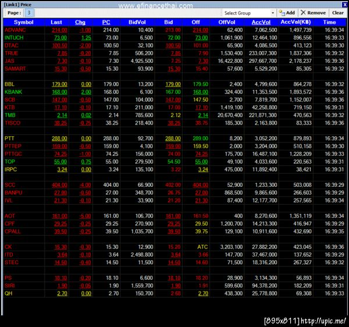Image resolution: width=349 pixels, height=327 pixels.
Task: Click KBANK last price 168.00
Action: (59, 92)
